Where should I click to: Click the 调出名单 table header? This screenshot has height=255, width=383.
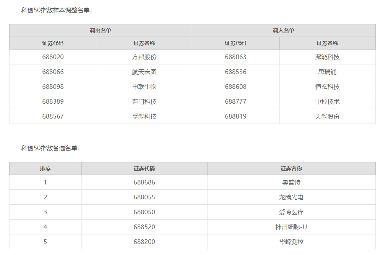(101, 30)
